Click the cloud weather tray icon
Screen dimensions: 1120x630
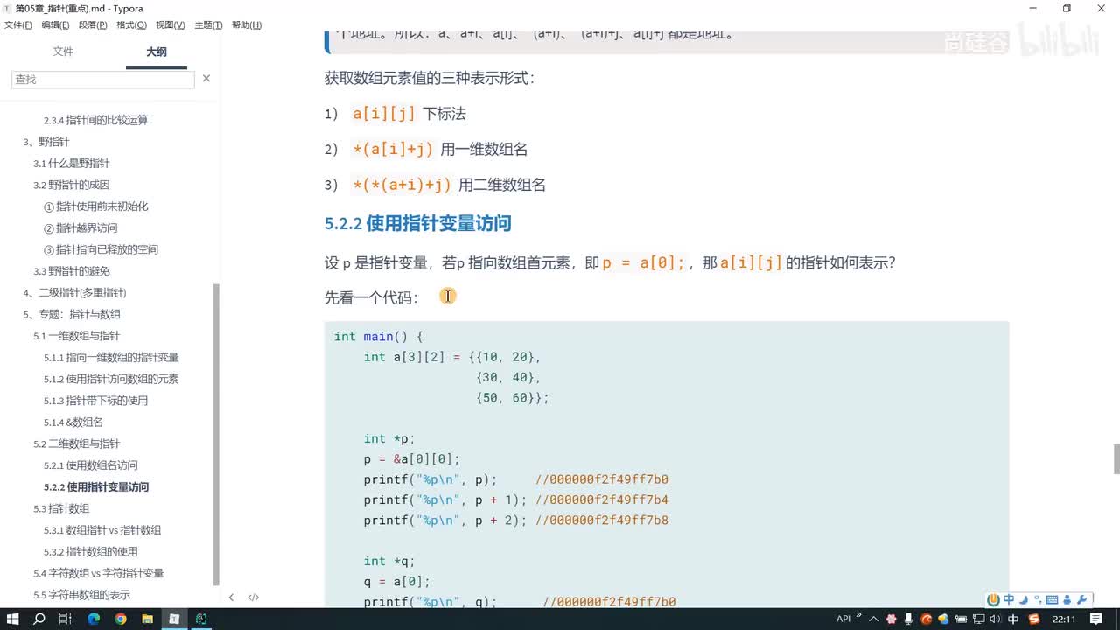tap(943, 619)
